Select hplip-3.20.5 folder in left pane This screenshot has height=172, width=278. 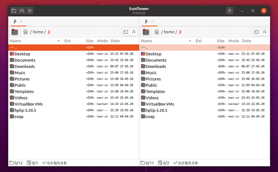click(x=74, y=111)
